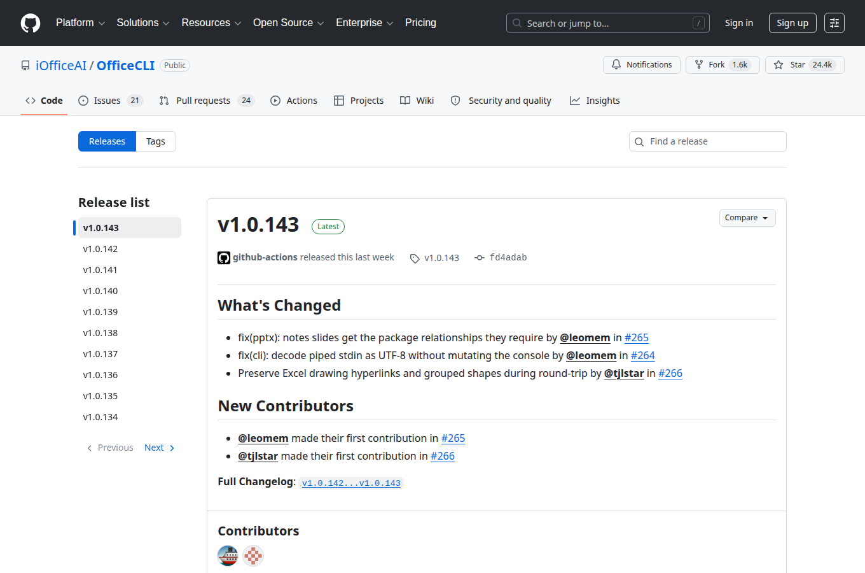The height and width of the screenshot is (573, 865).
Task: Switch to the Code tab
Action: pyautogui.click(x=44, y=101)
